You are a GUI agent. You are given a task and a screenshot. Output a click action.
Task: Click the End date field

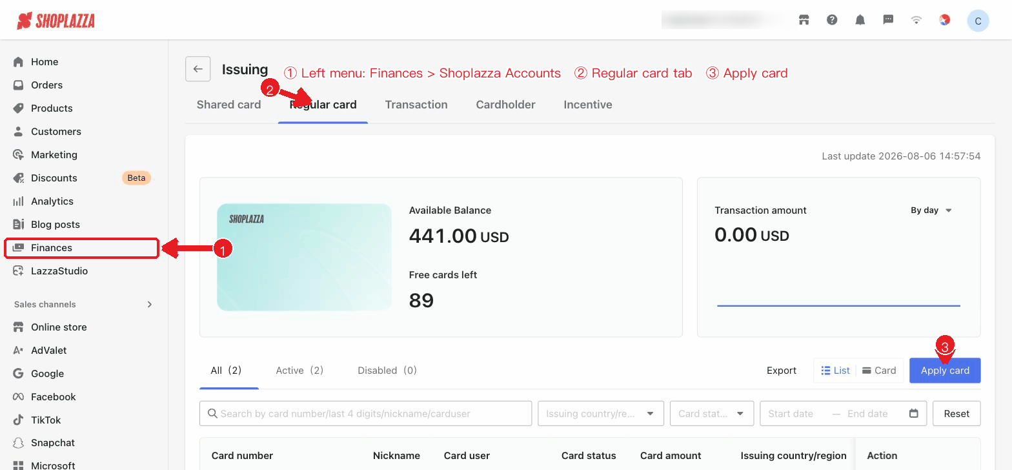click(x=867, y=414)
